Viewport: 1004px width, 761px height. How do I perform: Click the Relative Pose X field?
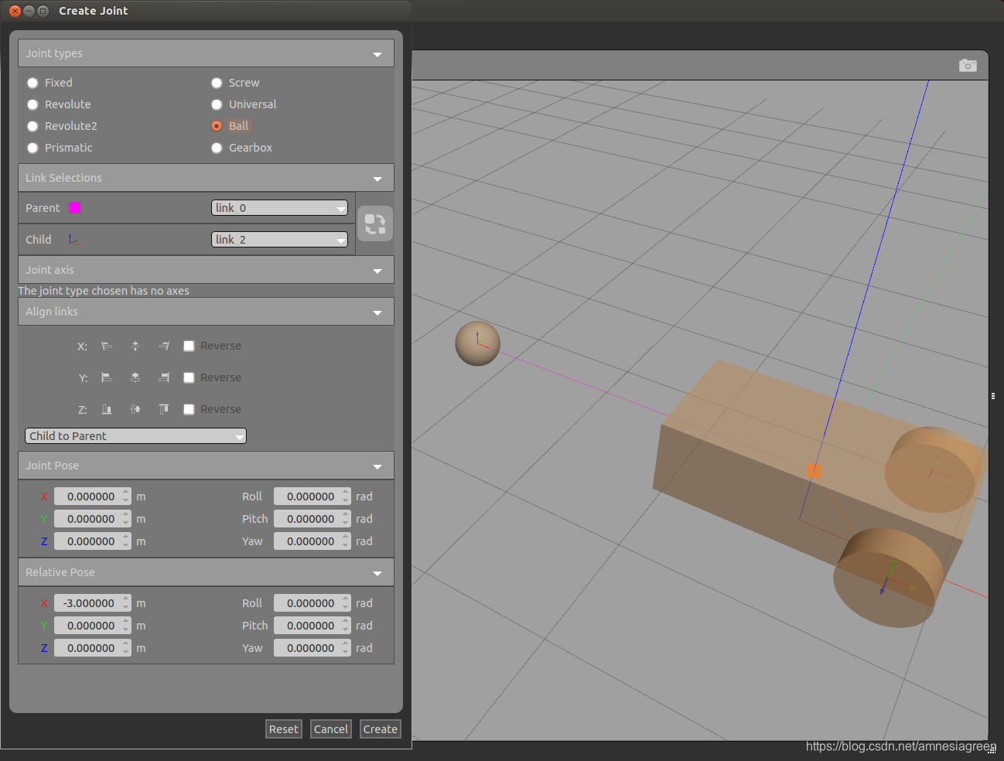93,603
